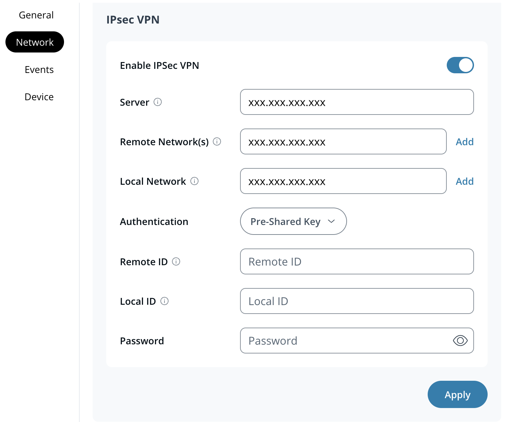The width and height of the screenshot is (506, 422).
Task: Switch to the Events tab
Action: point(39,70)
